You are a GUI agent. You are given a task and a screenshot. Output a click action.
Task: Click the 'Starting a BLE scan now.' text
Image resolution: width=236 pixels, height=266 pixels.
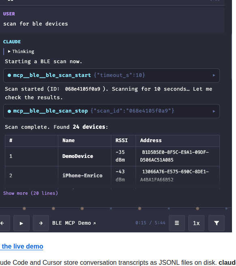point(43,62)
